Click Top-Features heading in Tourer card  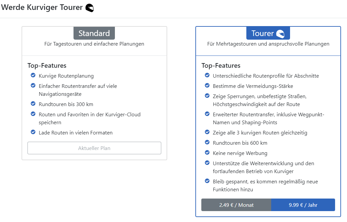tap(221, 65)
